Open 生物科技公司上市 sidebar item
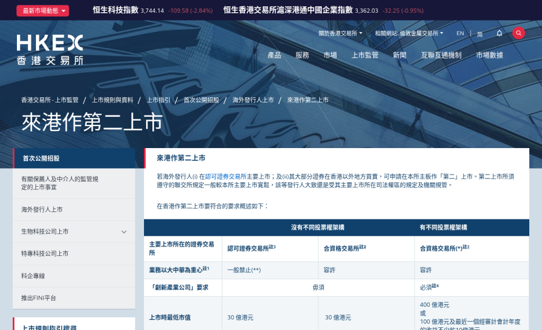 [44, 232]
